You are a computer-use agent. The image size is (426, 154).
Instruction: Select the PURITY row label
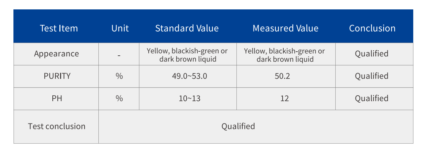click(57, 76)
